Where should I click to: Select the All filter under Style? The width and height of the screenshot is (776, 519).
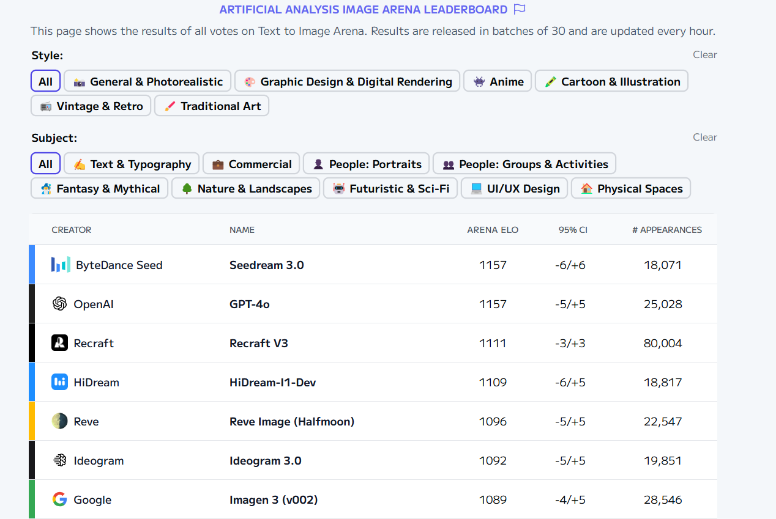(x=45, y=81)
